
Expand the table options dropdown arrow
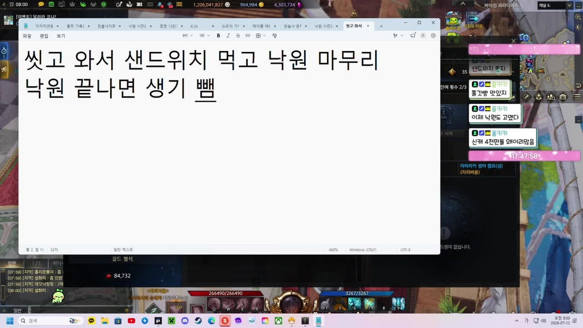(x=264, y=36)
